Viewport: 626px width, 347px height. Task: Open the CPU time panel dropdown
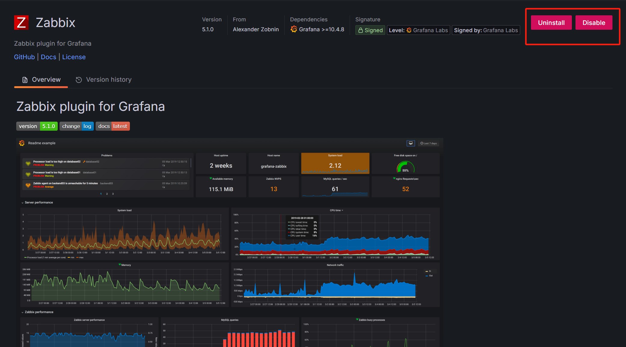pyautogui.click(x=336, y=210)
